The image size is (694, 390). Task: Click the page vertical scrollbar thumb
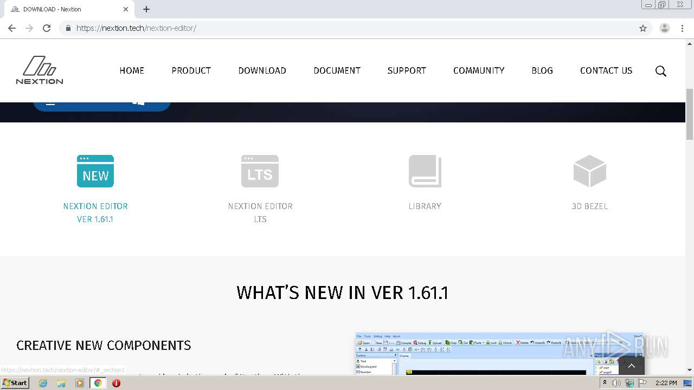pos(690,114)
